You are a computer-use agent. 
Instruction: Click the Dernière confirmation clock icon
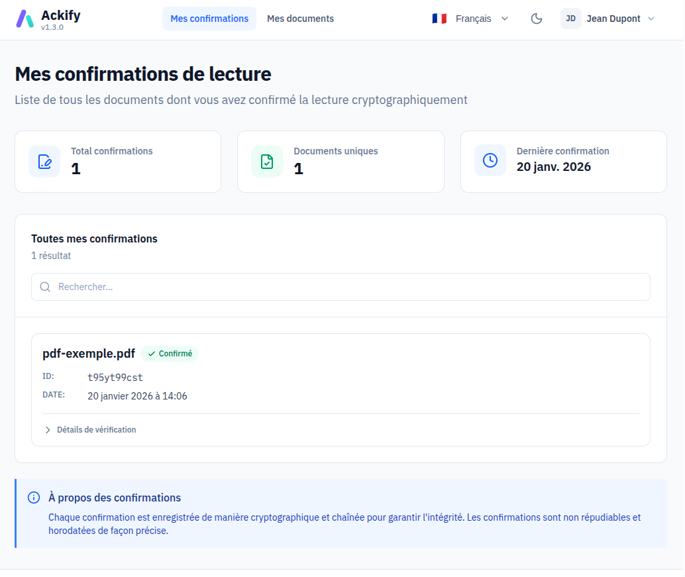[x=490, y=160]
